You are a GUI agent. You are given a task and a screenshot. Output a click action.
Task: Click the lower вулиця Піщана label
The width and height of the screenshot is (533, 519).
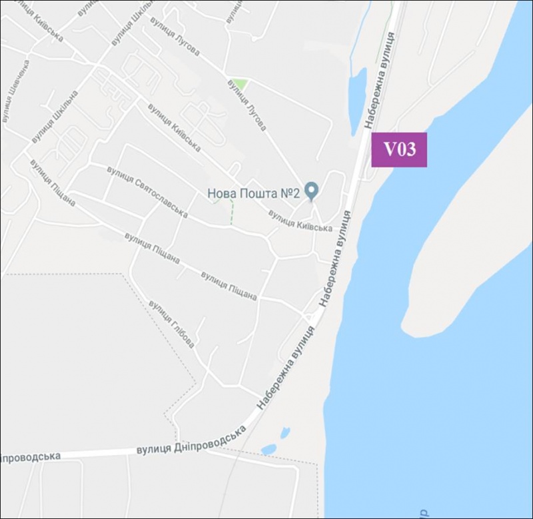click(229, 286)
